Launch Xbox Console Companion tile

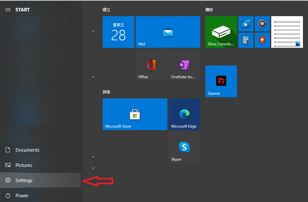[x=221, y=32]
